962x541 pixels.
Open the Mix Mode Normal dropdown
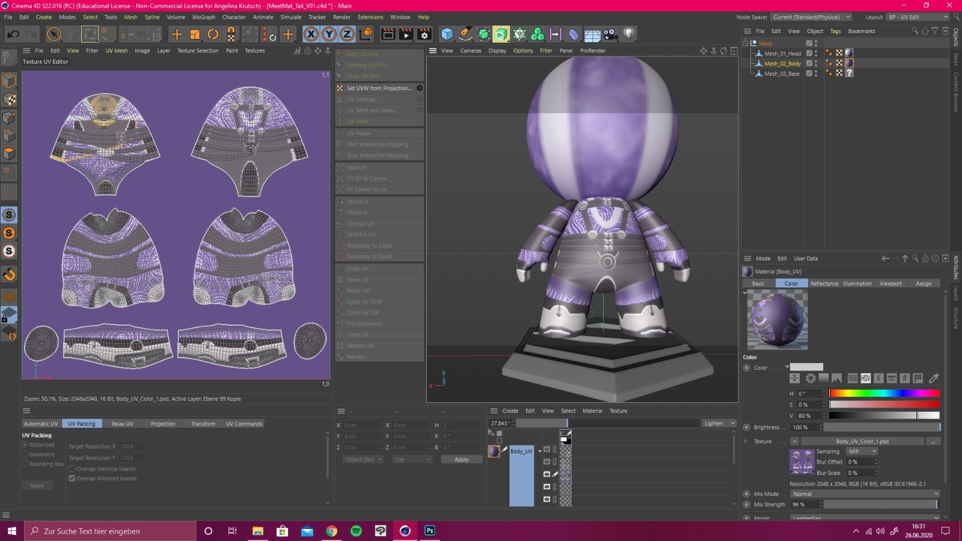pyautogui.click(x=864, y=494)
